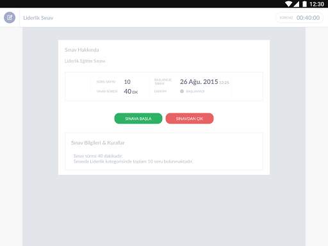Exit using the red Sınavdan Çık button
Viewport: 328px width, 246px height.
(190, 119)
